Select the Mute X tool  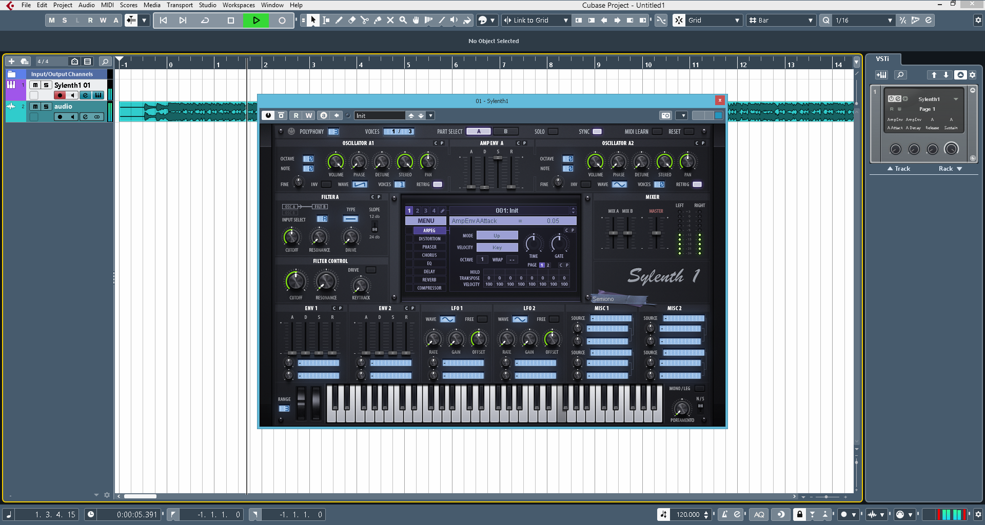click(390, 21)
